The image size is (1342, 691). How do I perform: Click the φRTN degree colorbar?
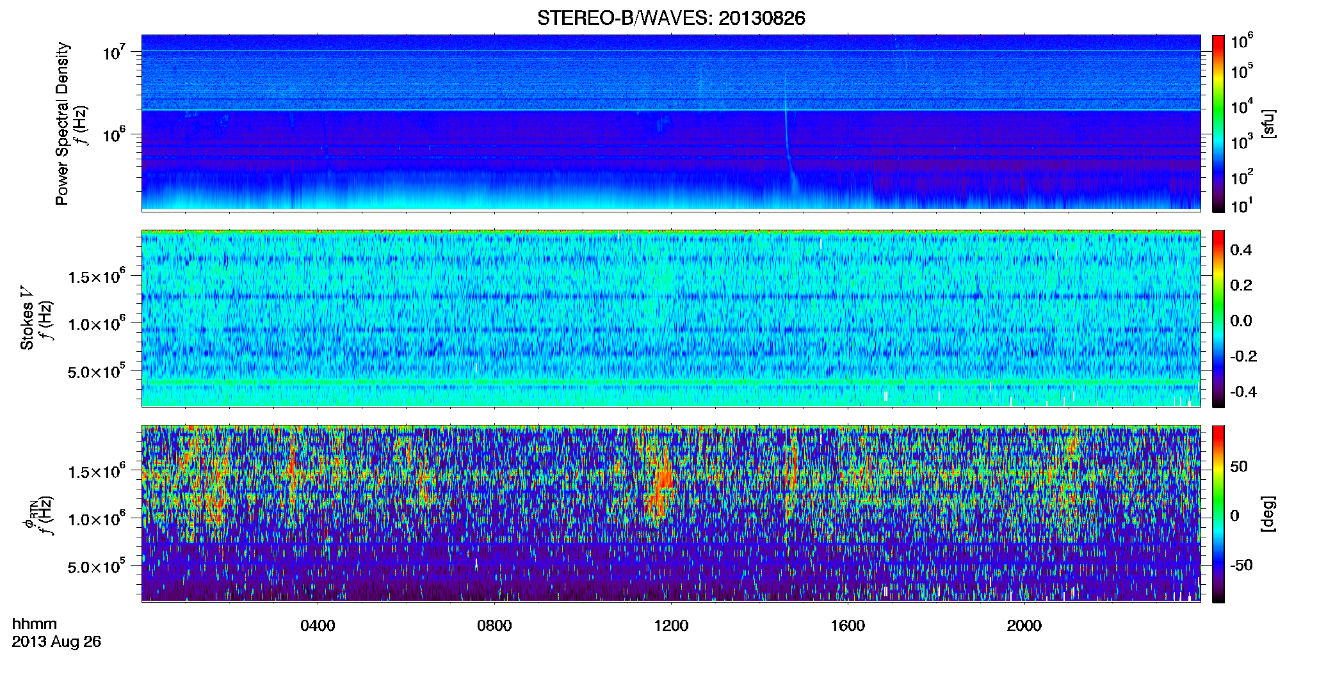click(1218, 514)
